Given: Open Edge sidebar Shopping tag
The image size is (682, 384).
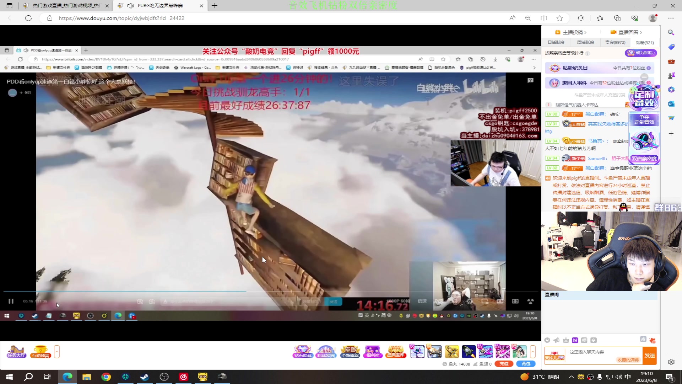Looking at the screenshot, I should point(671,47).
